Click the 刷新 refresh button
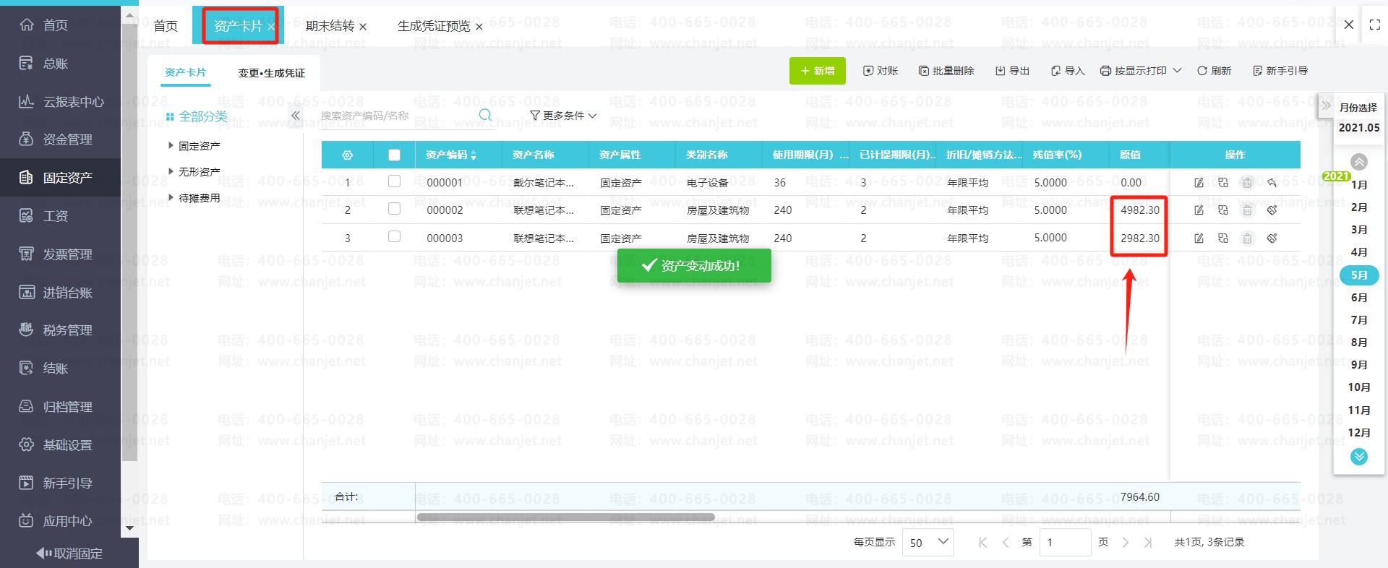Image resolution: width=1388 pixels, height=568 pixels. click(x=1214, y=71)
